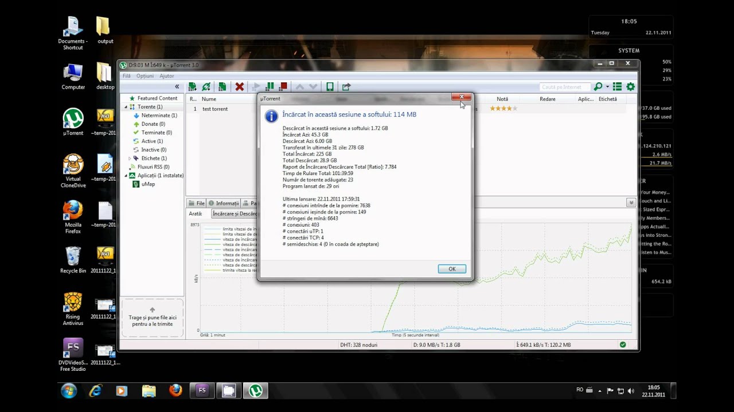Open the Ajutor menu
Screen dimensions: 734x412
[x=167, y=76]
